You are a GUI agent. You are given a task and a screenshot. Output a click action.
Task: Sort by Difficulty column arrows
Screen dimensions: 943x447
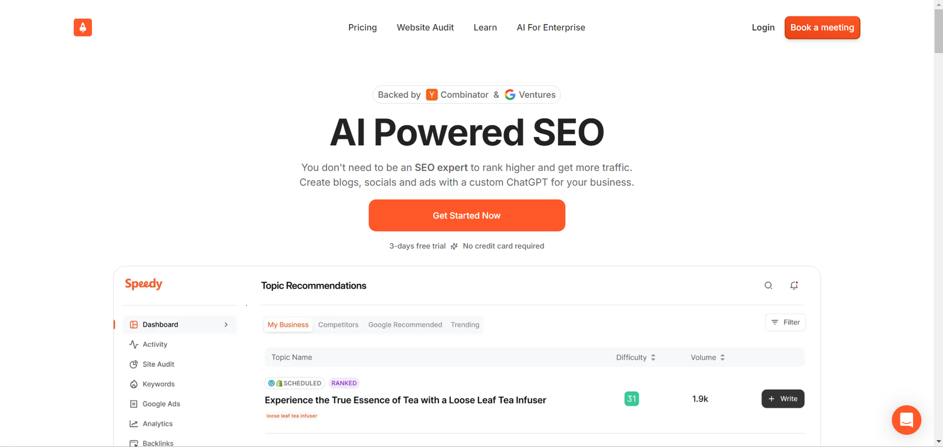(653, 357)
